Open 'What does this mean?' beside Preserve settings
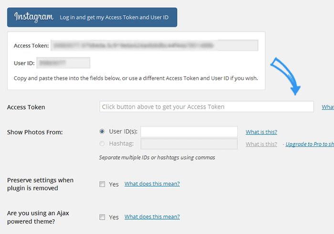Screen dimensions: 334x234 coord(152,183)
